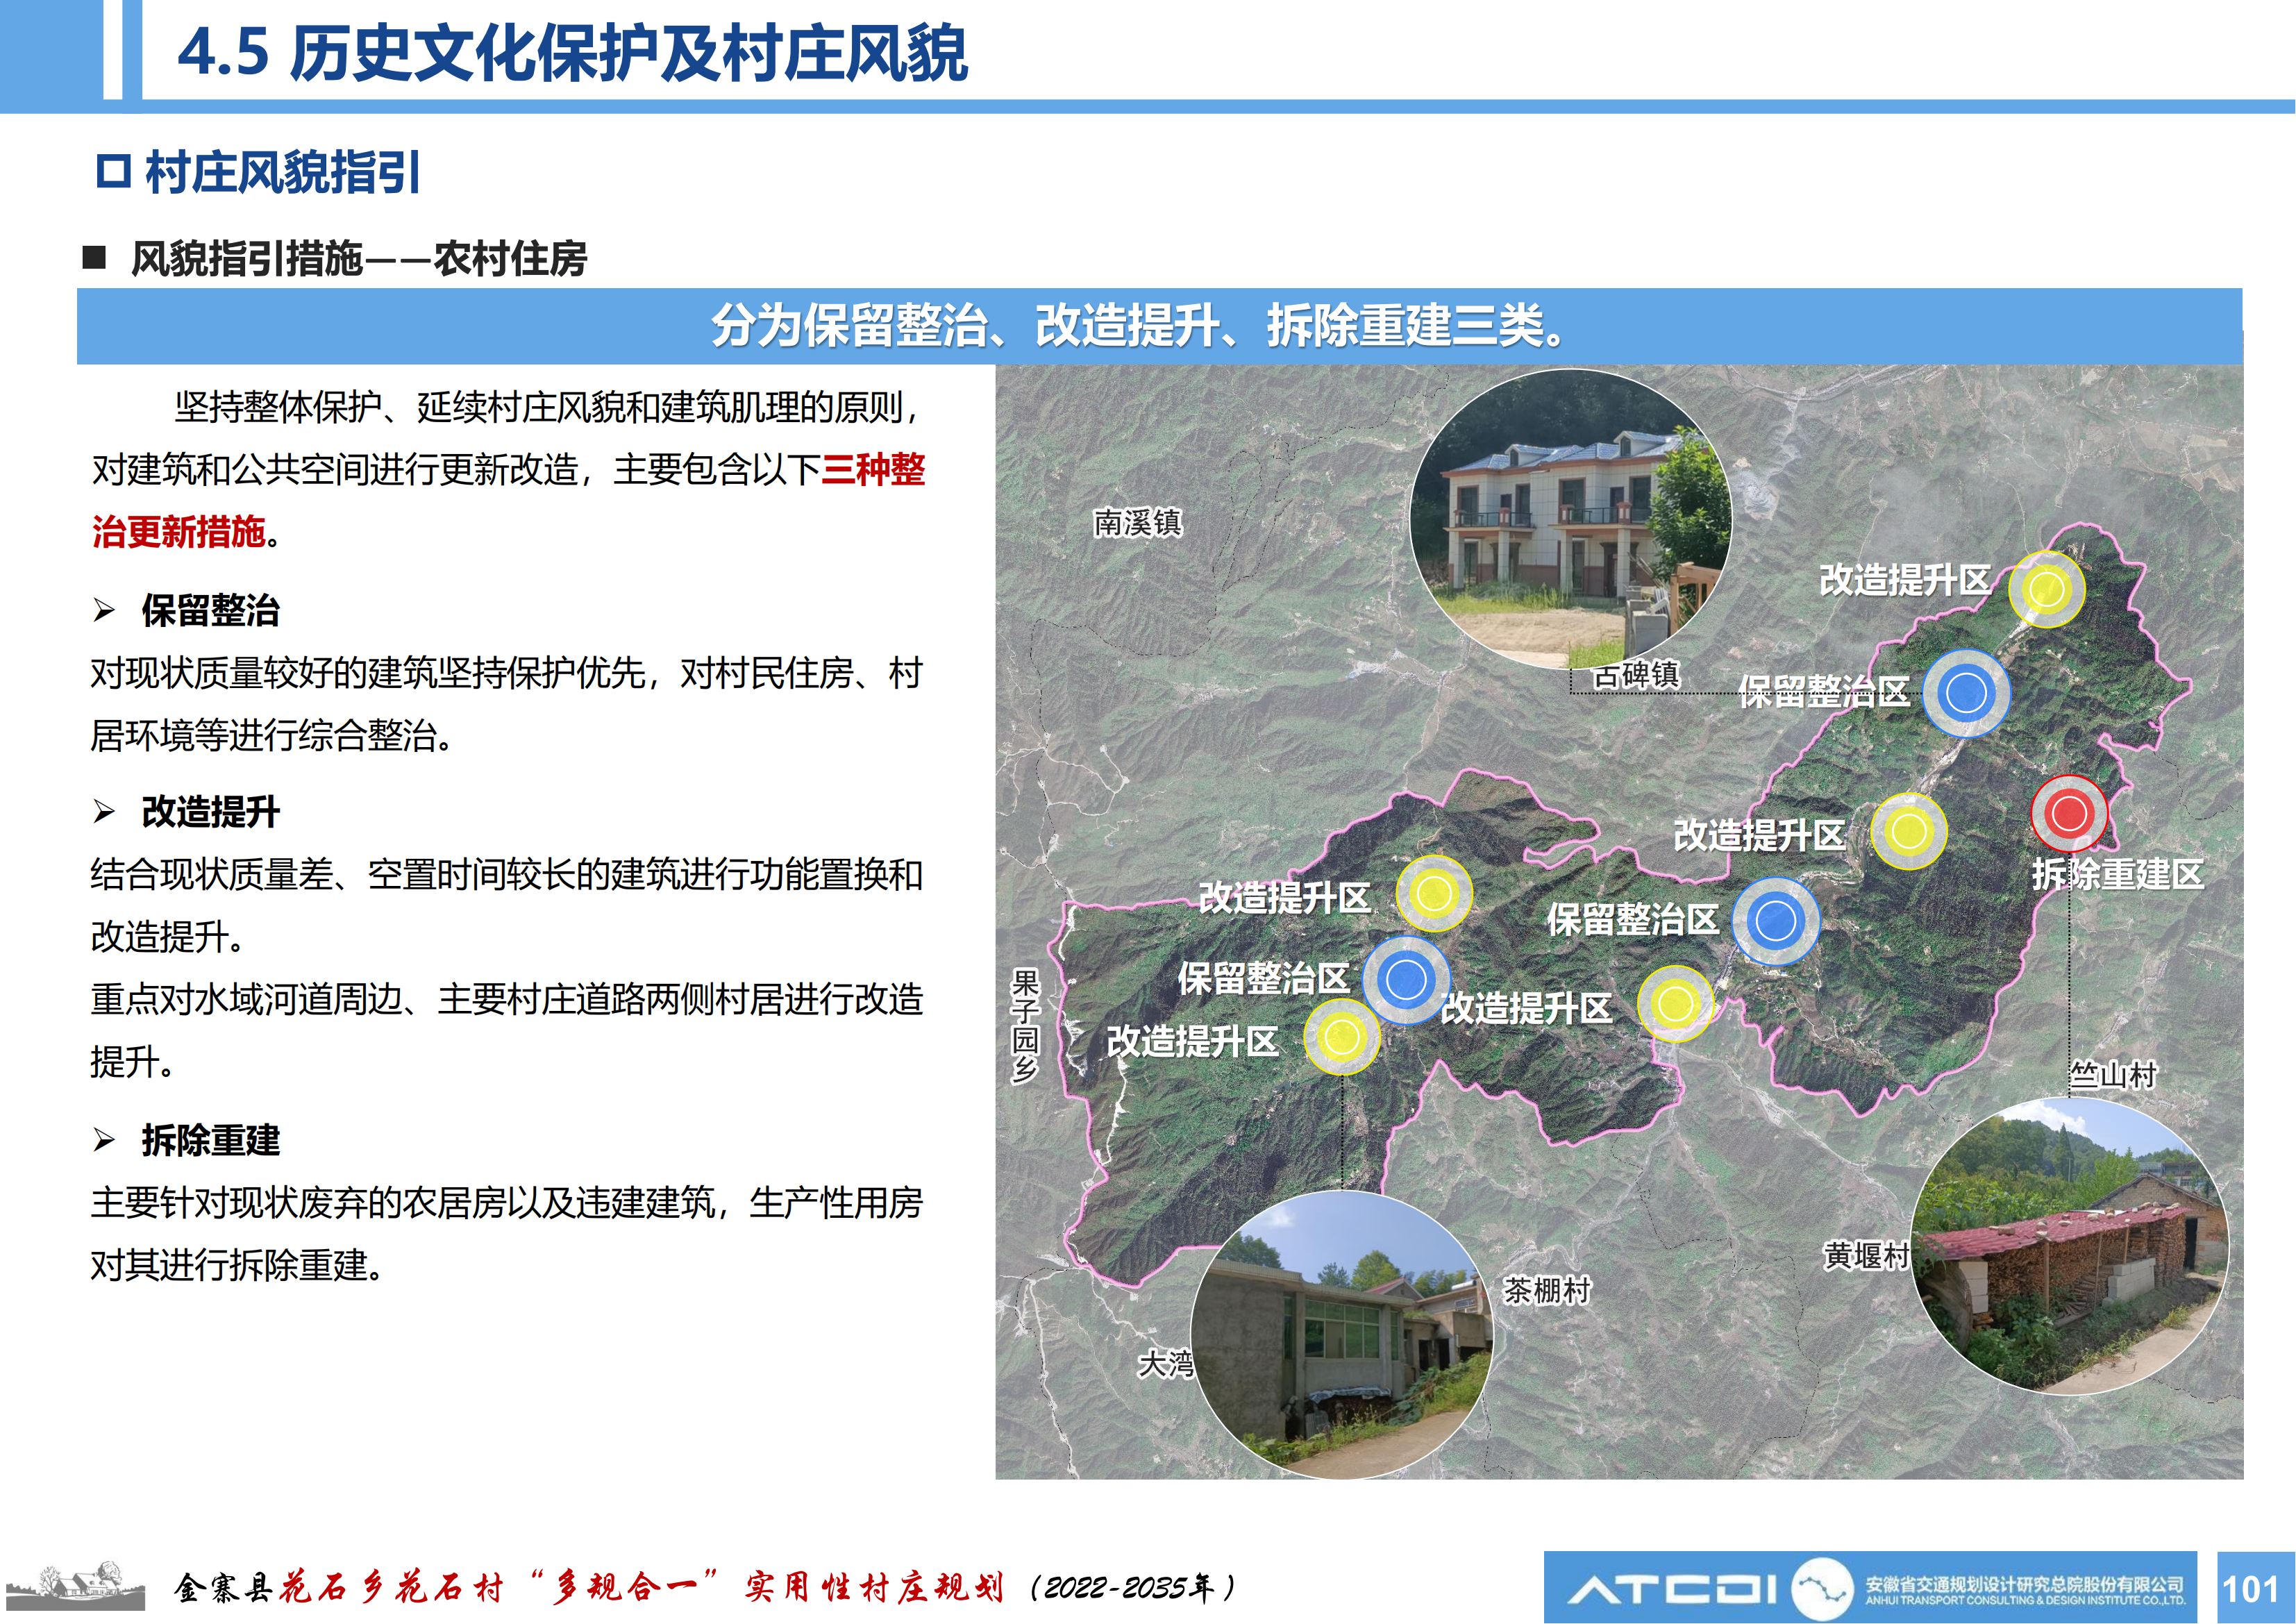Image resolution: width=2296 pixels, height=1624 pixels.
Task: Open the new two-storey house circular photo
Action: (1570, 519)
